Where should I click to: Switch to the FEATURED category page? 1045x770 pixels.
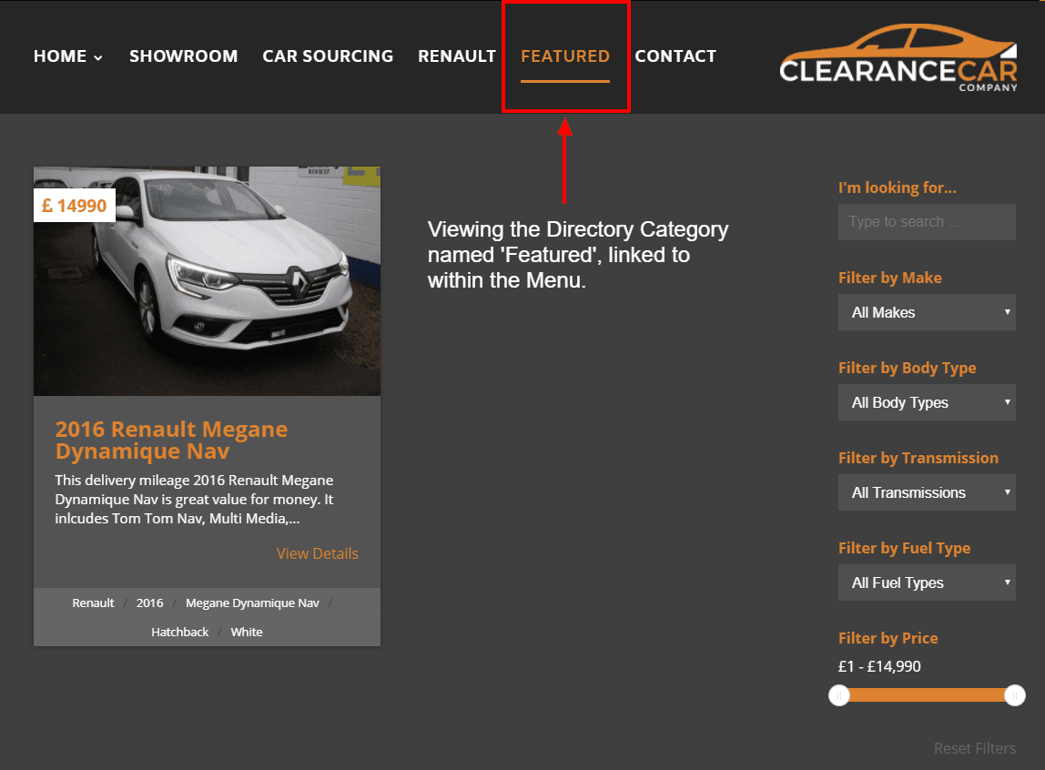pos(565,56)
